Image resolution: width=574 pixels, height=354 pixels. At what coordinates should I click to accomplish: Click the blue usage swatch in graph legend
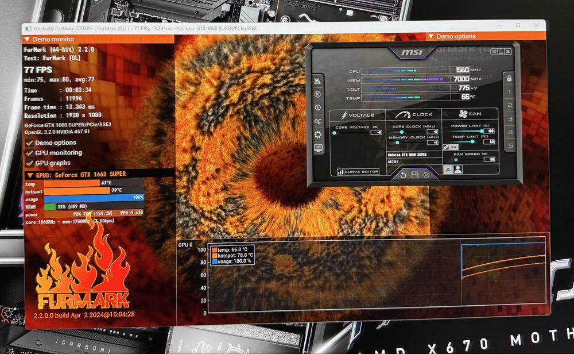[x=215, y=261]
